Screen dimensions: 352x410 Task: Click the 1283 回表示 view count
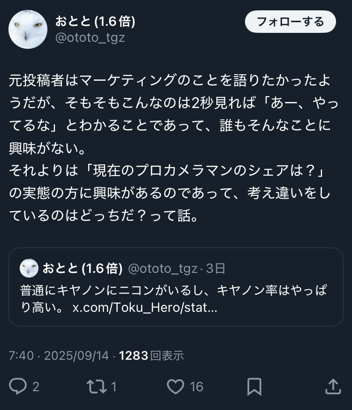[x=151, y=356]
